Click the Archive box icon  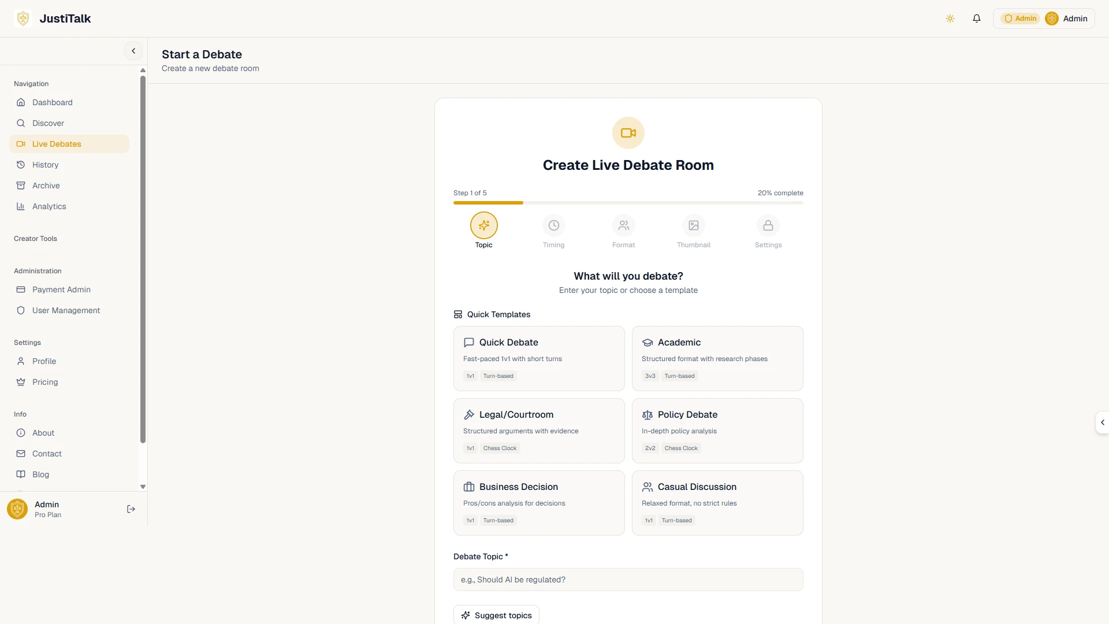pyautogui.click(x=21, y=185)
